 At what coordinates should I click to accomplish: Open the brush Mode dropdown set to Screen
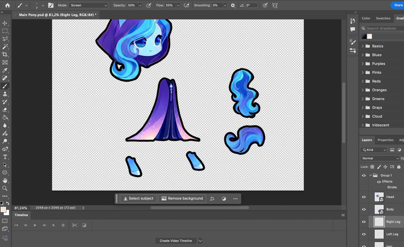click(x=88, y=5)
